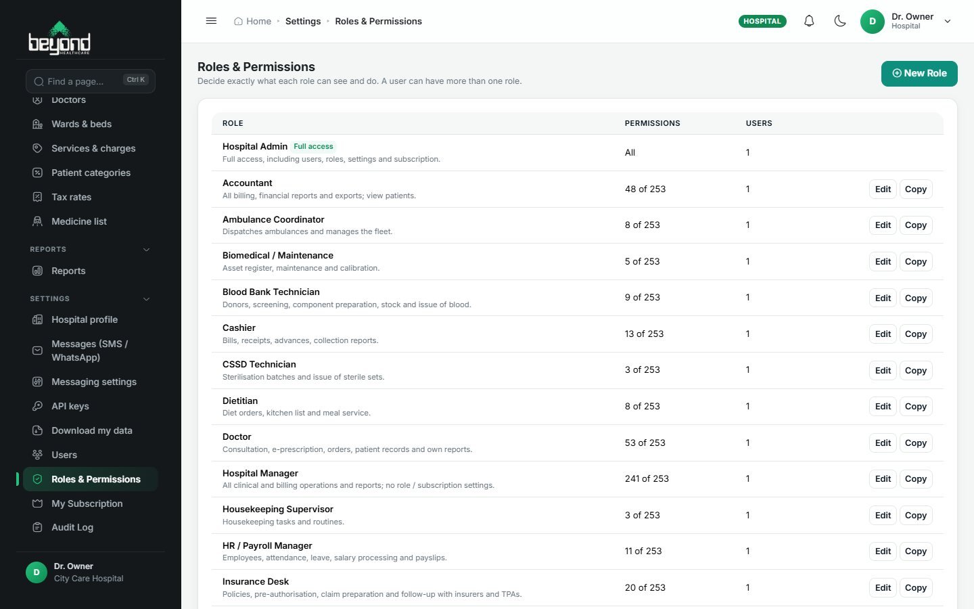Screen dimensions: 974x609
Task: Copy the Insurance Desk role
Action: click(x=916, y=588)
